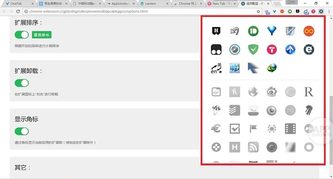Open the pink T circle extension
This screenshot has height=179, width=333.
tap(271, 49)
